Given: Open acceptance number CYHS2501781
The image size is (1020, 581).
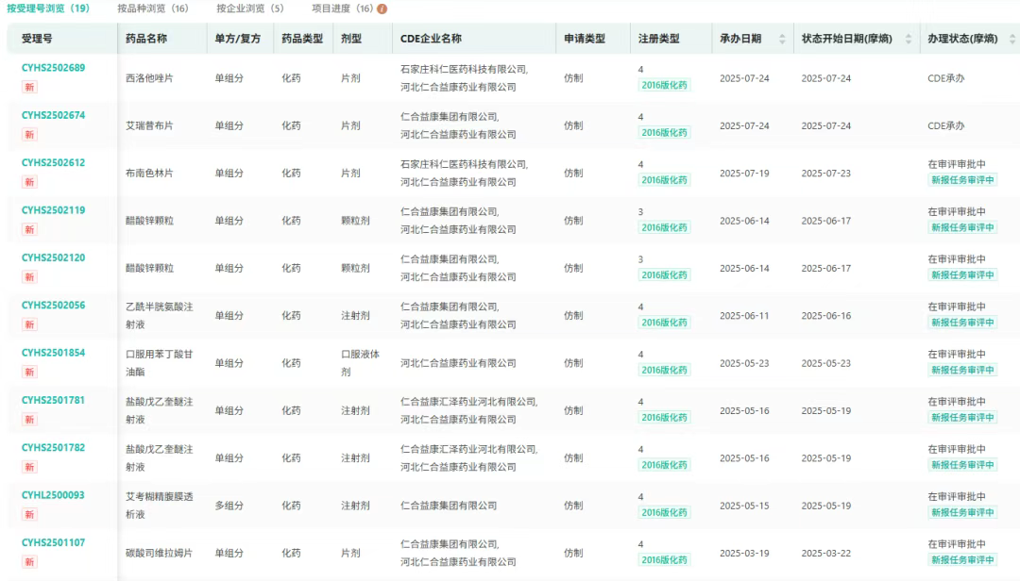Looking at the screenshot, I should tap(53, 400).
